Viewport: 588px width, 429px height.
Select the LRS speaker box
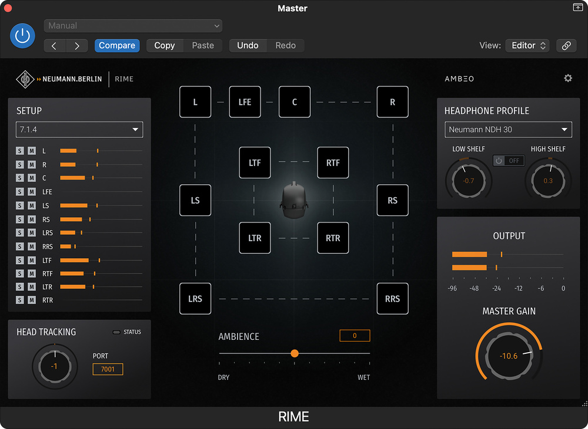coord(195,299)
